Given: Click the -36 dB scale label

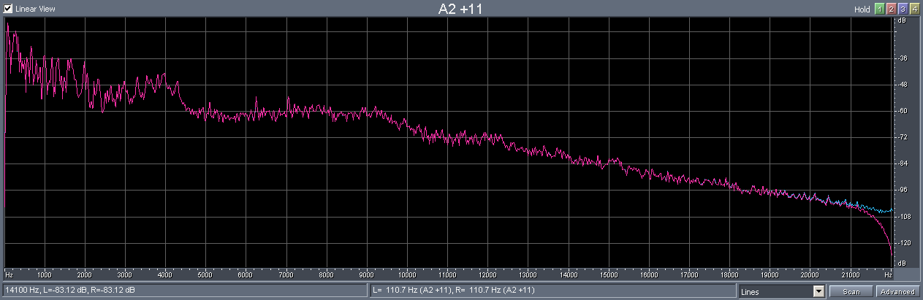Looking at the screenshot, I should coord(903,58).
